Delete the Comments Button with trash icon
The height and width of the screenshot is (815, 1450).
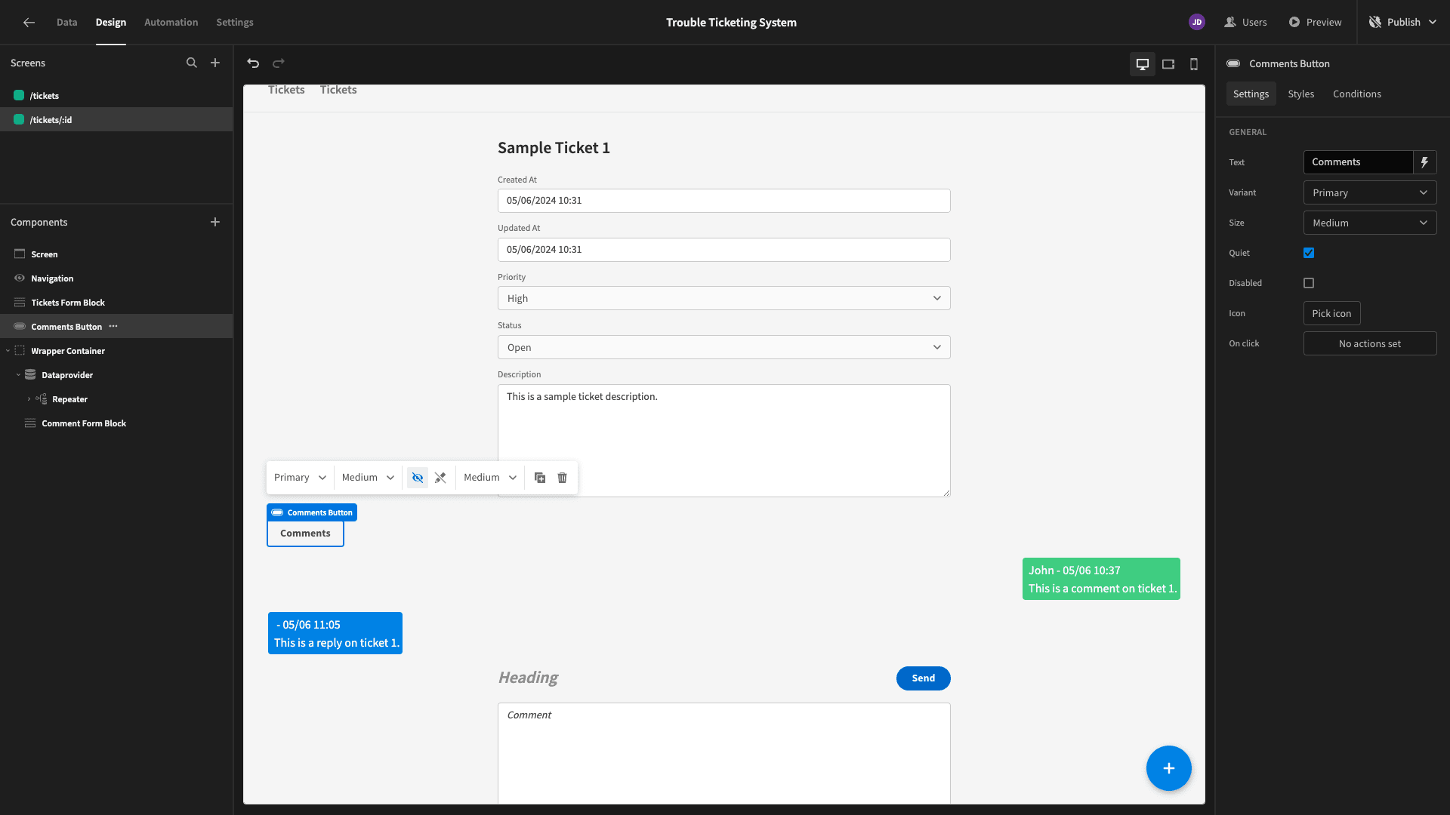563,478
